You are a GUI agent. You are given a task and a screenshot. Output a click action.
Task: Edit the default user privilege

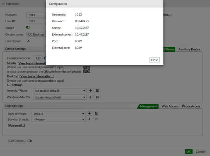click(96, 114)
